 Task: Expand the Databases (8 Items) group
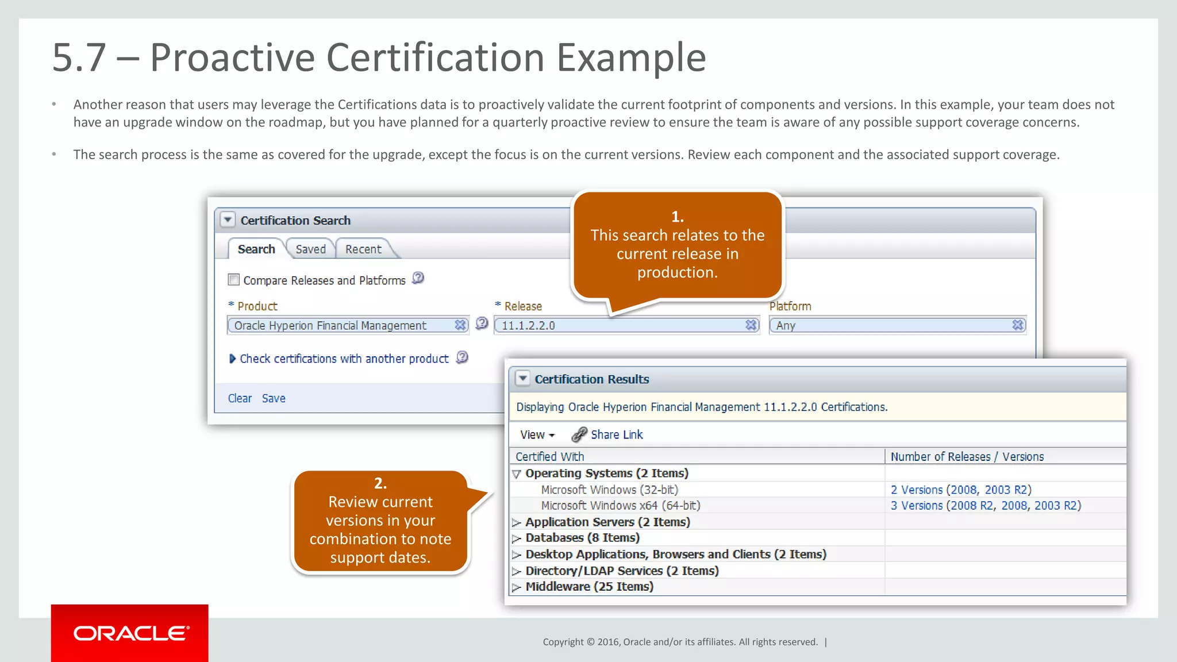516,538
